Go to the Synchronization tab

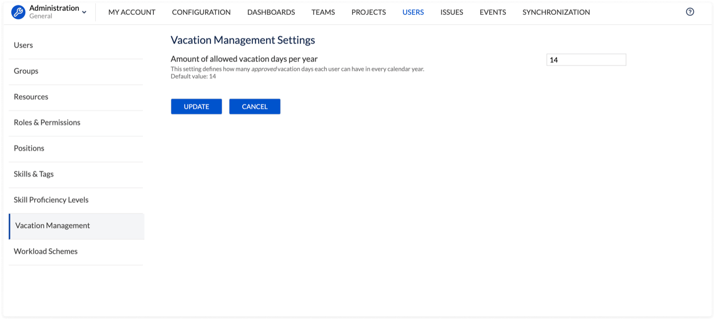tap(556, 12)
